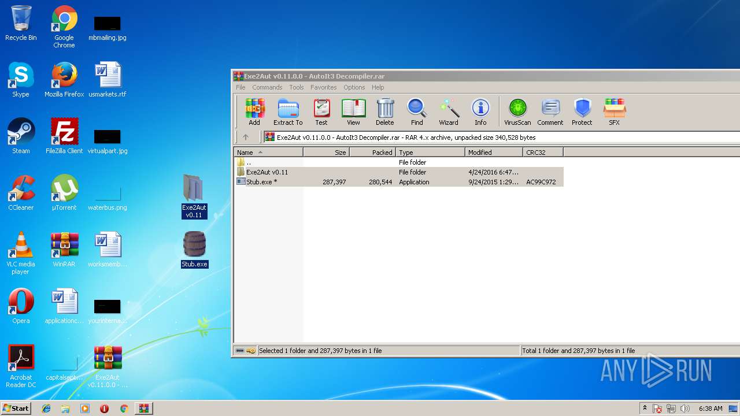
Task: Select the parent folder '..' row
Action: [x=398, y=162]
